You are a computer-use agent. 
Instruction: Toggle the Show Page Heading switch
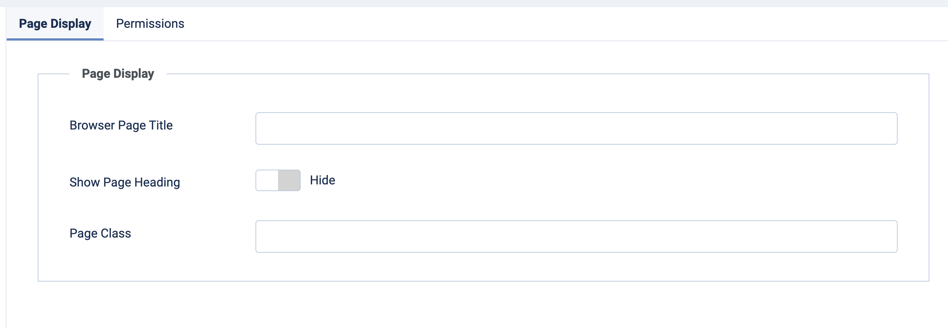(x=278, y=180)
